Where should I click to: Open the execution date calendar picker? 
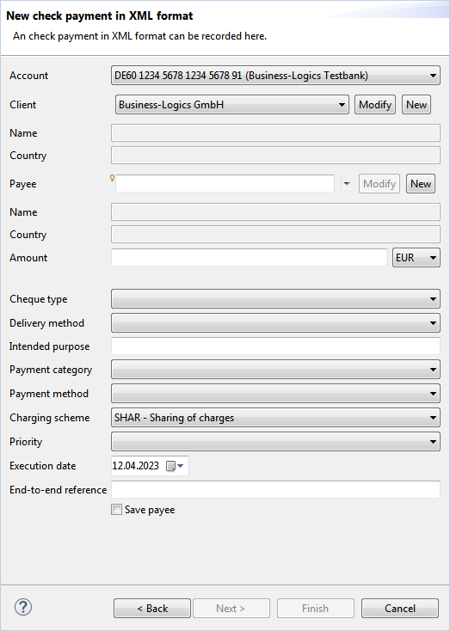pyautogui.click(x=175, y=466)
